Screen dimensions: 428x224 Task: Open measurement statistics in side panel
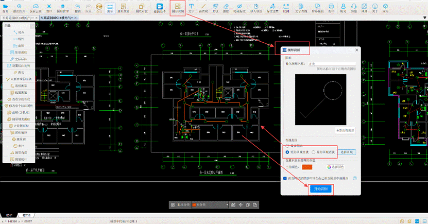pos(19,159)
